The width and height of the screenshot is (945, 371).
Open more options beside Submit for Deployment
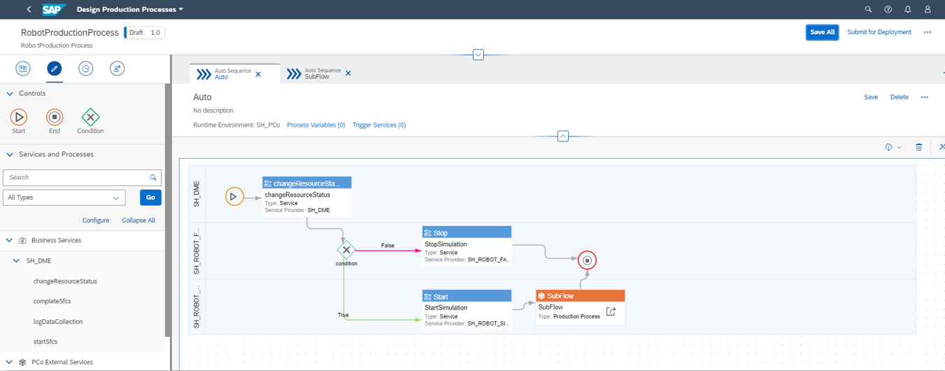pyautogui.click(x=928, y=32)
